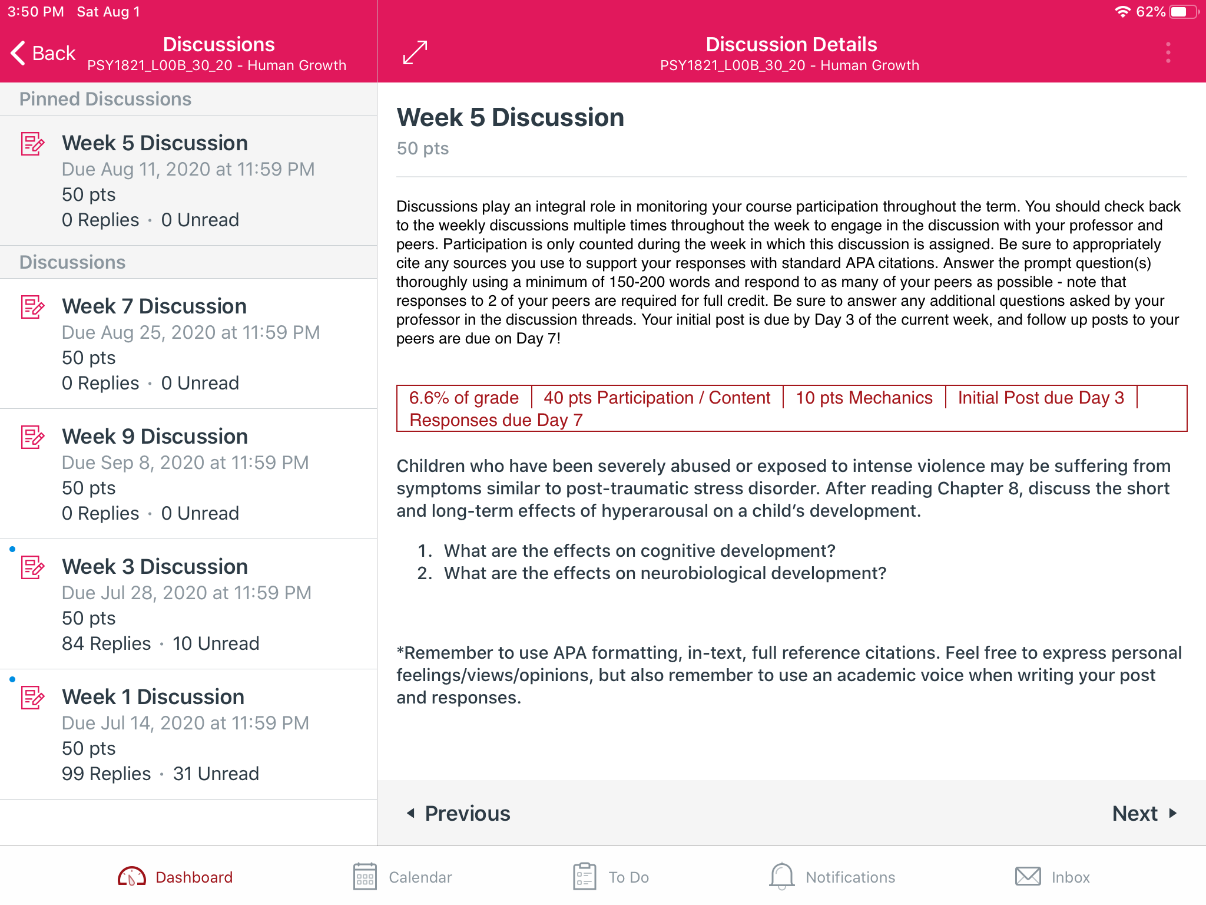Select the pinned Week 5 Discussion

(188, 180)
